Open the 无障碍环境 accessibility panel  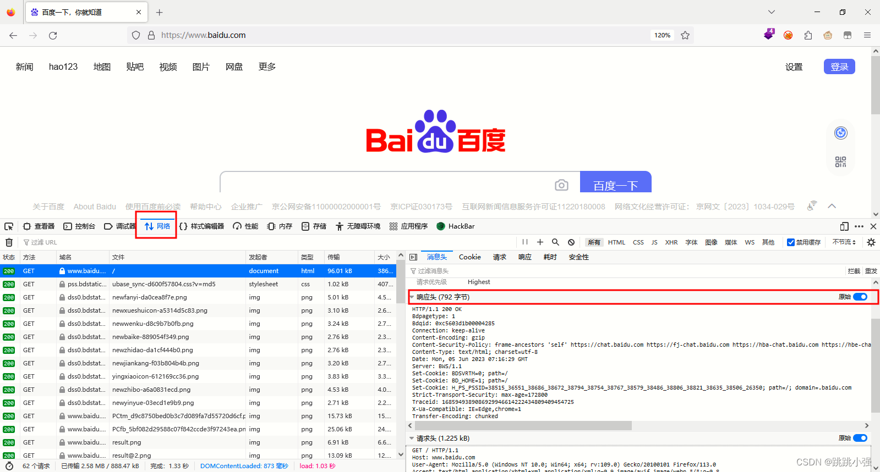coord(358,226)
